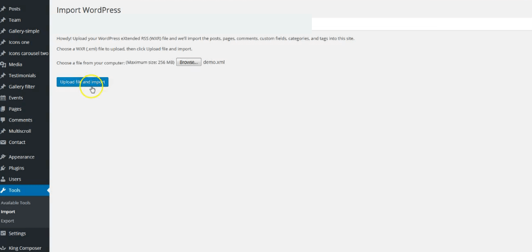Viewport: 532px width, 252px height.
Task: Click the Posts pin icon in sidebar
Action: pos(3,9)
